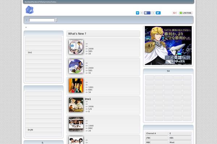Click the Google+ G+1 button

pos(175,13)
